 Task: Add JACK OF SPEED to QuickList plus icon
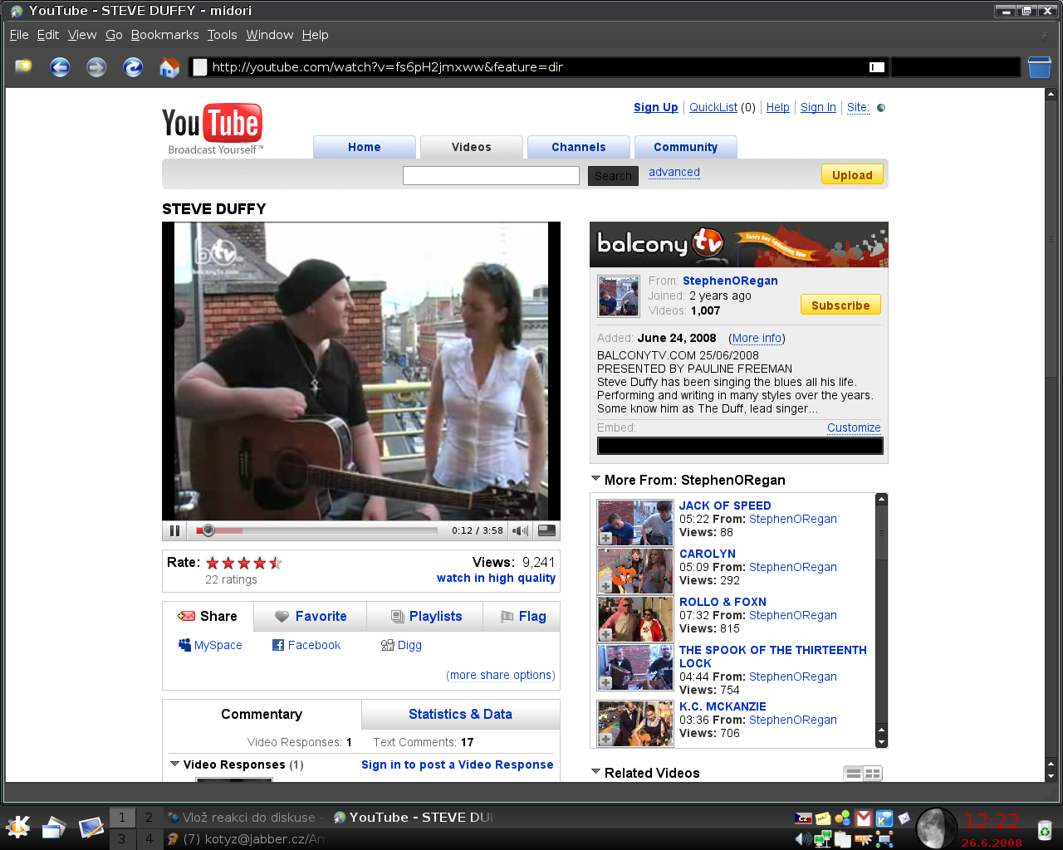click(x=606, y=539)
